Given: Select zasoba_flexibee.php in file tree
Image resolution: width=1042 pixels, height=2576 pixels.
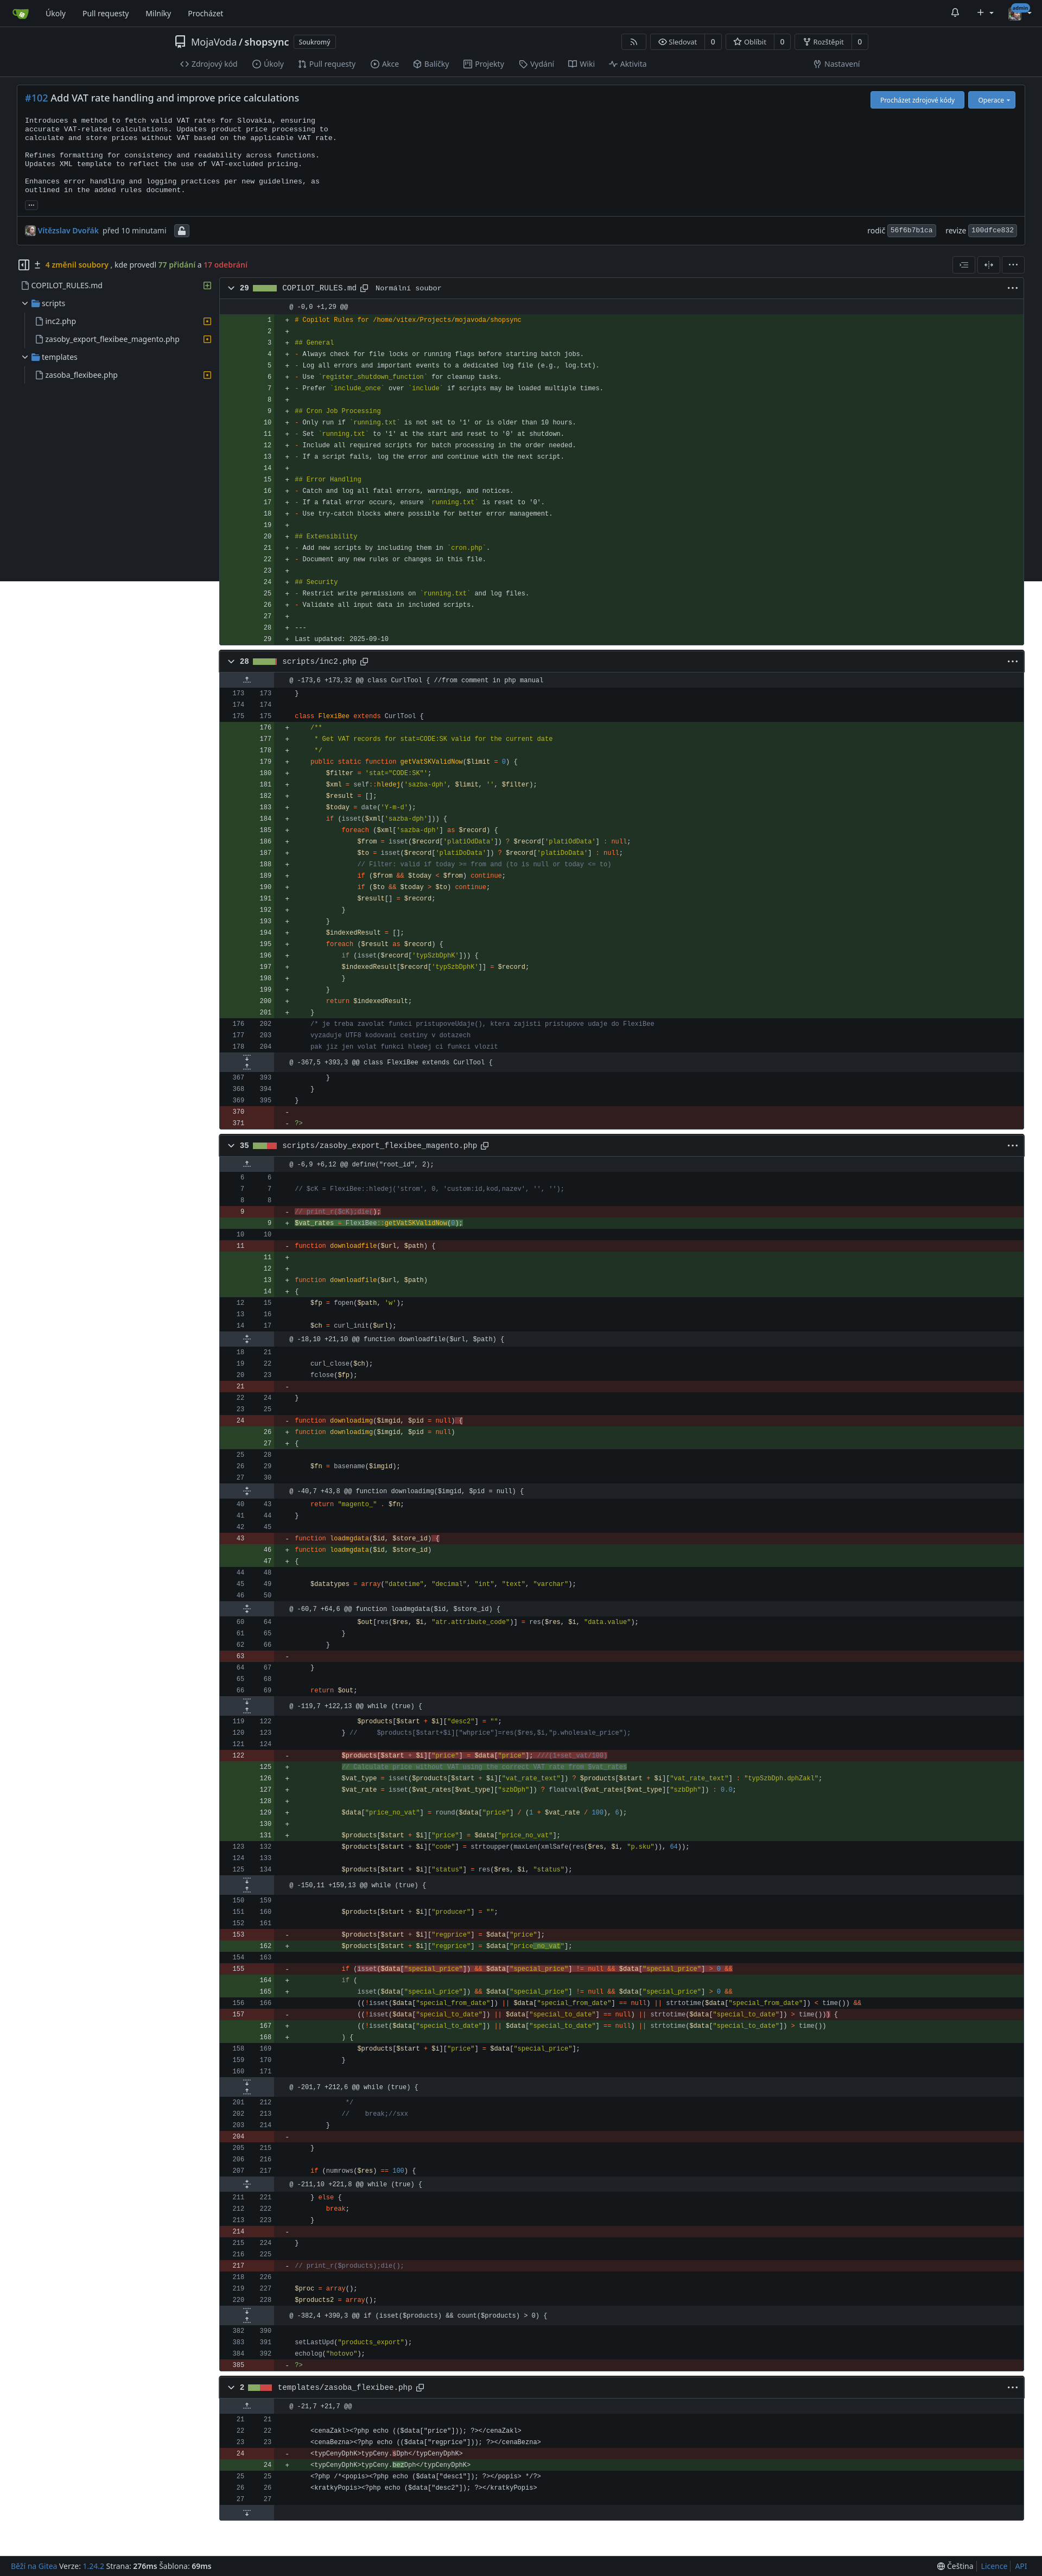Looking at the screenshot, I should coord(81,376).
